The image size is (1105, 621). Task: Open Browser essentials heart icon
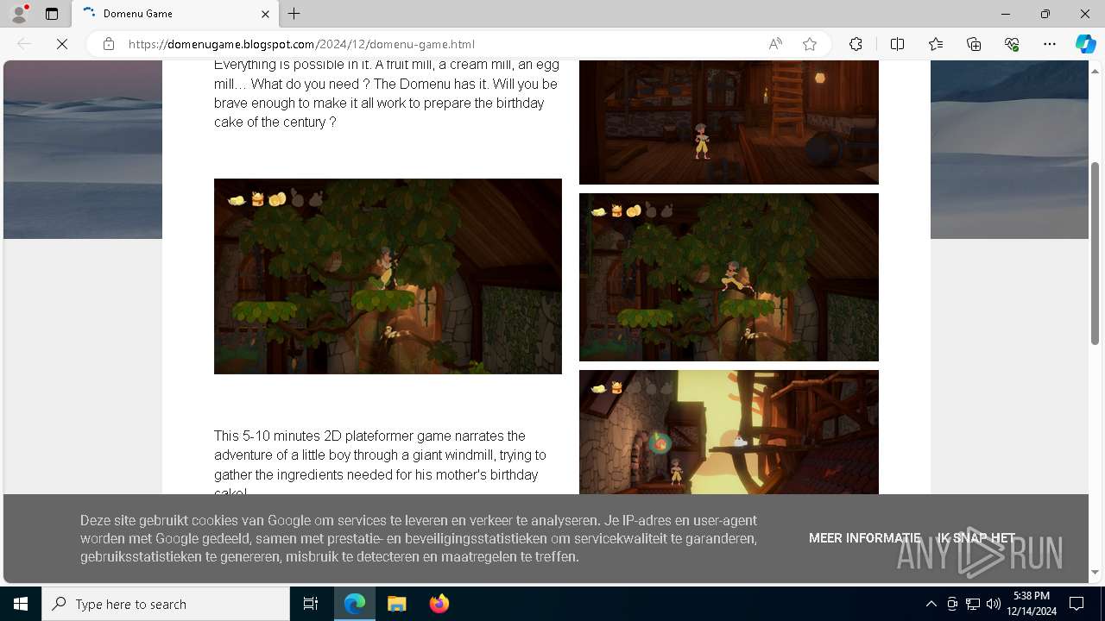[x=1012, y=44]
